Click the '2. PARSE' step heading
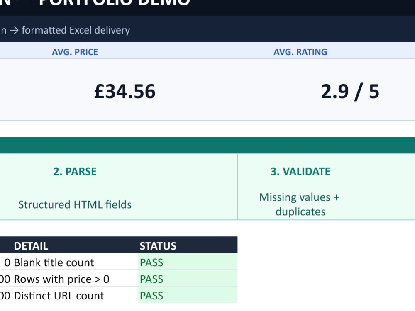The width and height of the screenshot is (415, 311). tap(75, 172)
